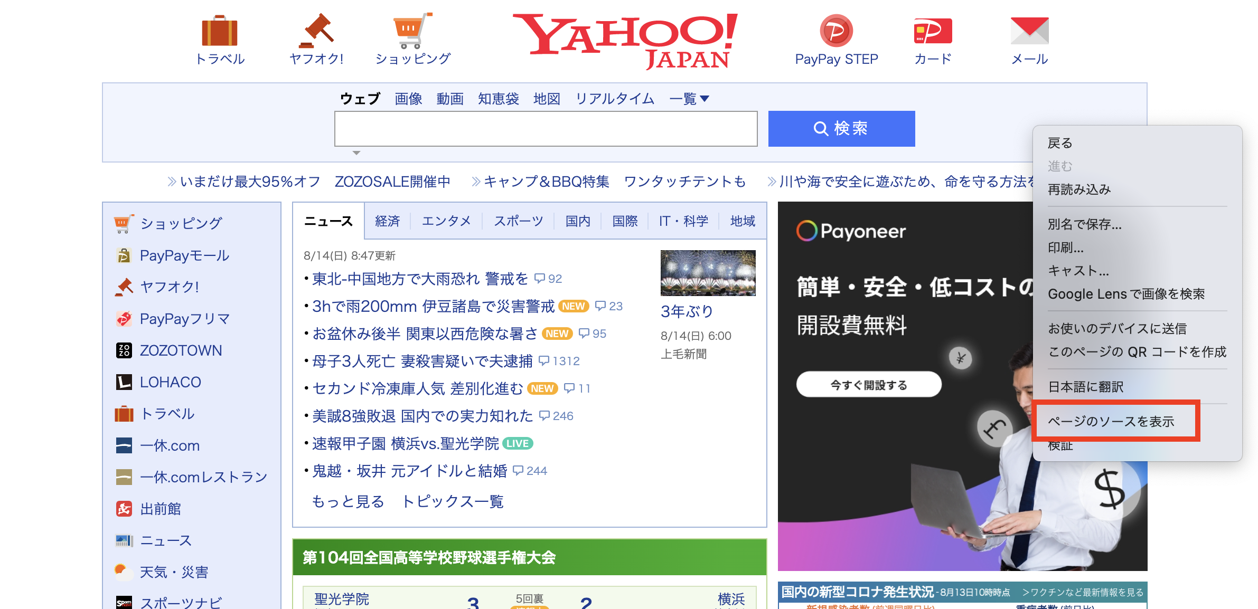The height and width of the screenshot is (609, 1258).
Task: Expand the small arrow below search box
Action: tap(356, 153)
